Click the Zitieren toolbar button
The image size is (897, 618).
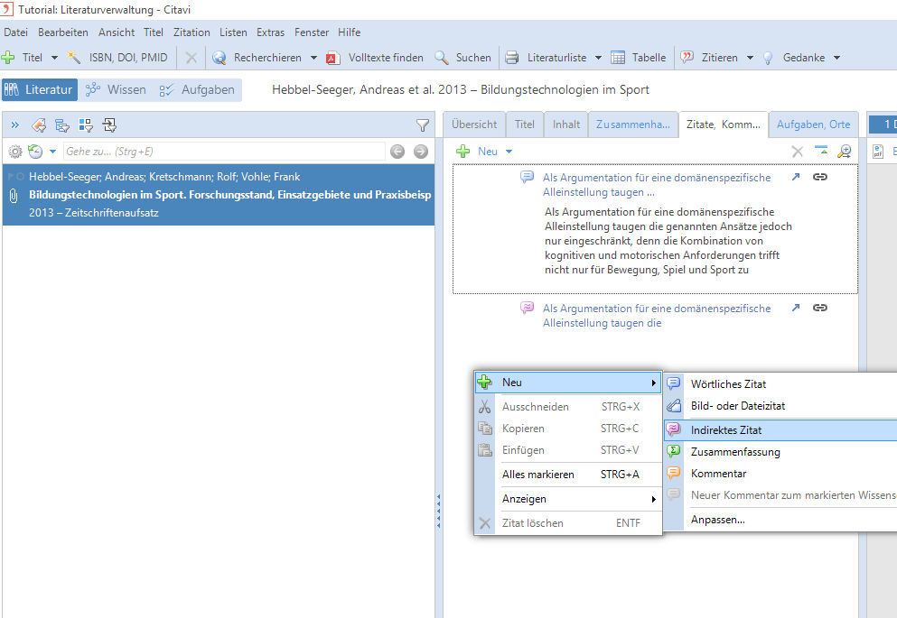pyautogui.click(x=709, y=58)
